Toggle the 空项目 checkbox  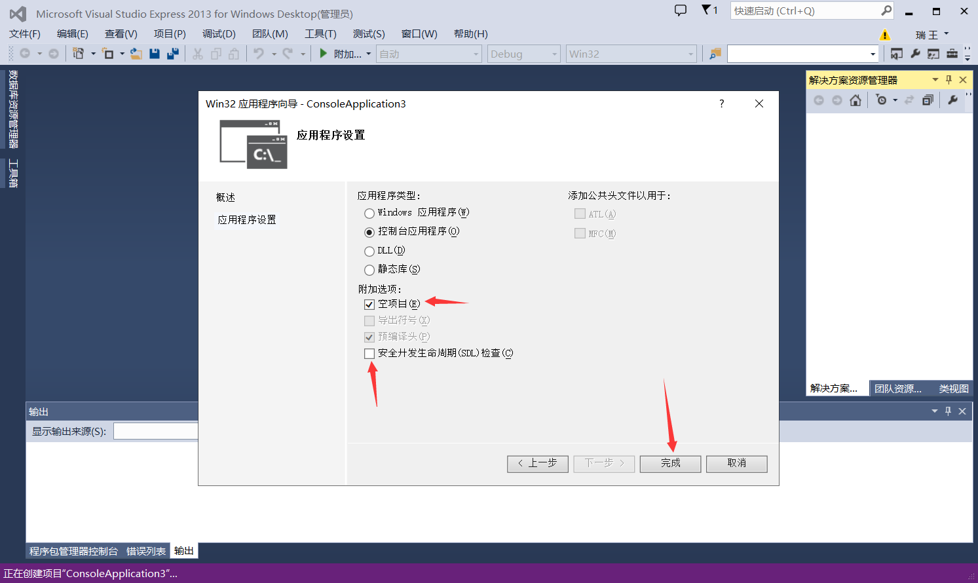point(369,304)
